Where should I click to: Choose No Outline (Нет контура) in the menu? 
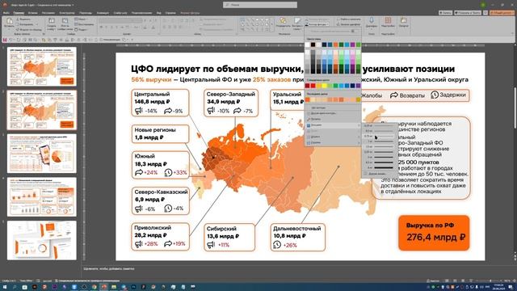tap(333, 108)
